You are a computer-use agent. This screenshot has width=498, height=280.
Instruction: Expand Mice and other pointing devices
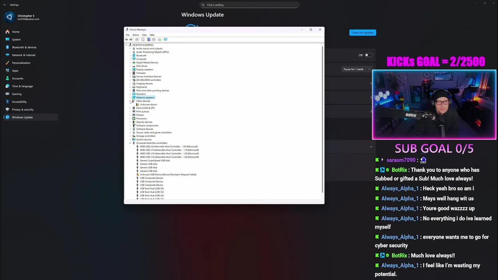(130, 91)
